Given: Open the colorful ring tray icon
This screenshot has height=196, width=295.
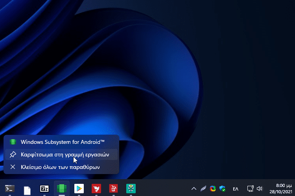Looking at the screenshot, I should [213, 189].
